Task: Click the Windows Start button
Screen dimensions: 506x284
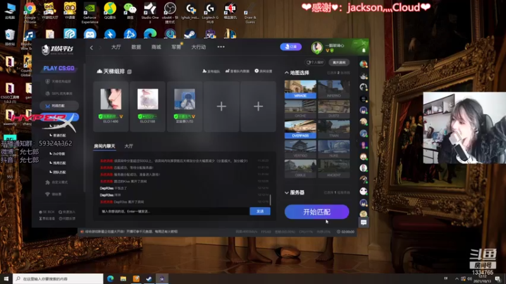Action: (6, 278)
